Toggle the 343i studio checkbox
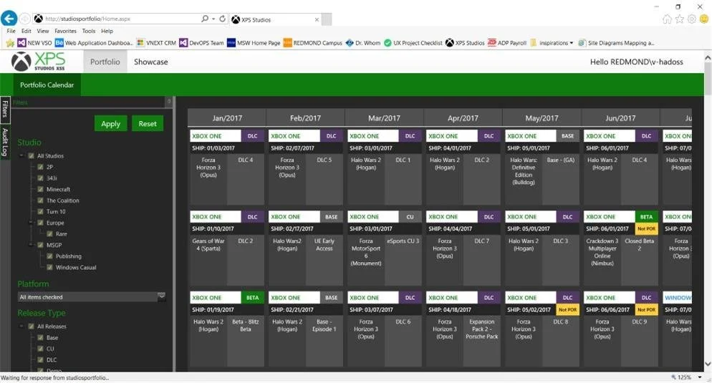712x383 pixels. pyautogui.click(x=40, y=178)
